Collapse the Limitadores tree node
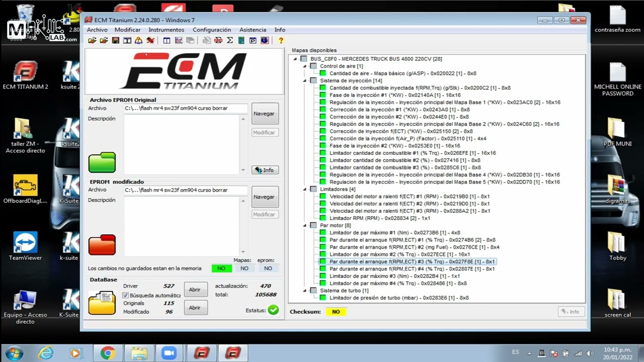 tap(305, 189)
